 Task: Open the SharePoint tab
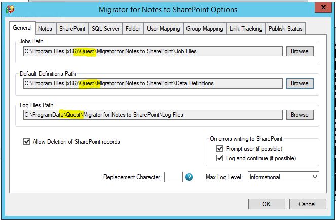tap(72, 29)
